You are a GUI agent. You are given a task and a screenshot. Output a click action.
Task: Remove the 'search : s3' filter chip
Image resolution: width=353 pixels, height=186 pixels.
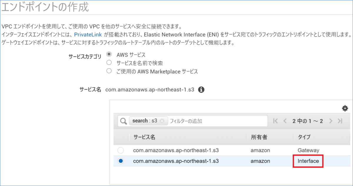pyautogui.click(x=162, y=121)
